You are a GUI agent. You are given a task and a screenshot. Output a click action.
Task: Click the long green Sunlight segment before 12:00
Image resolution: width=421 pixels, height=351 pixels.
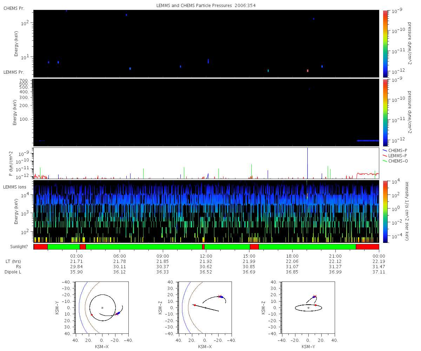[144, 247]
